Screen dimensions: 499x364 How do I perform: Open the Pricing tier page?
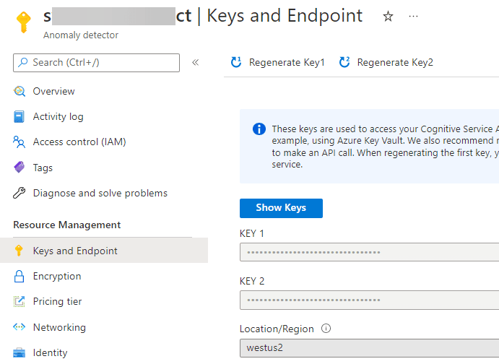coord(58,301)
